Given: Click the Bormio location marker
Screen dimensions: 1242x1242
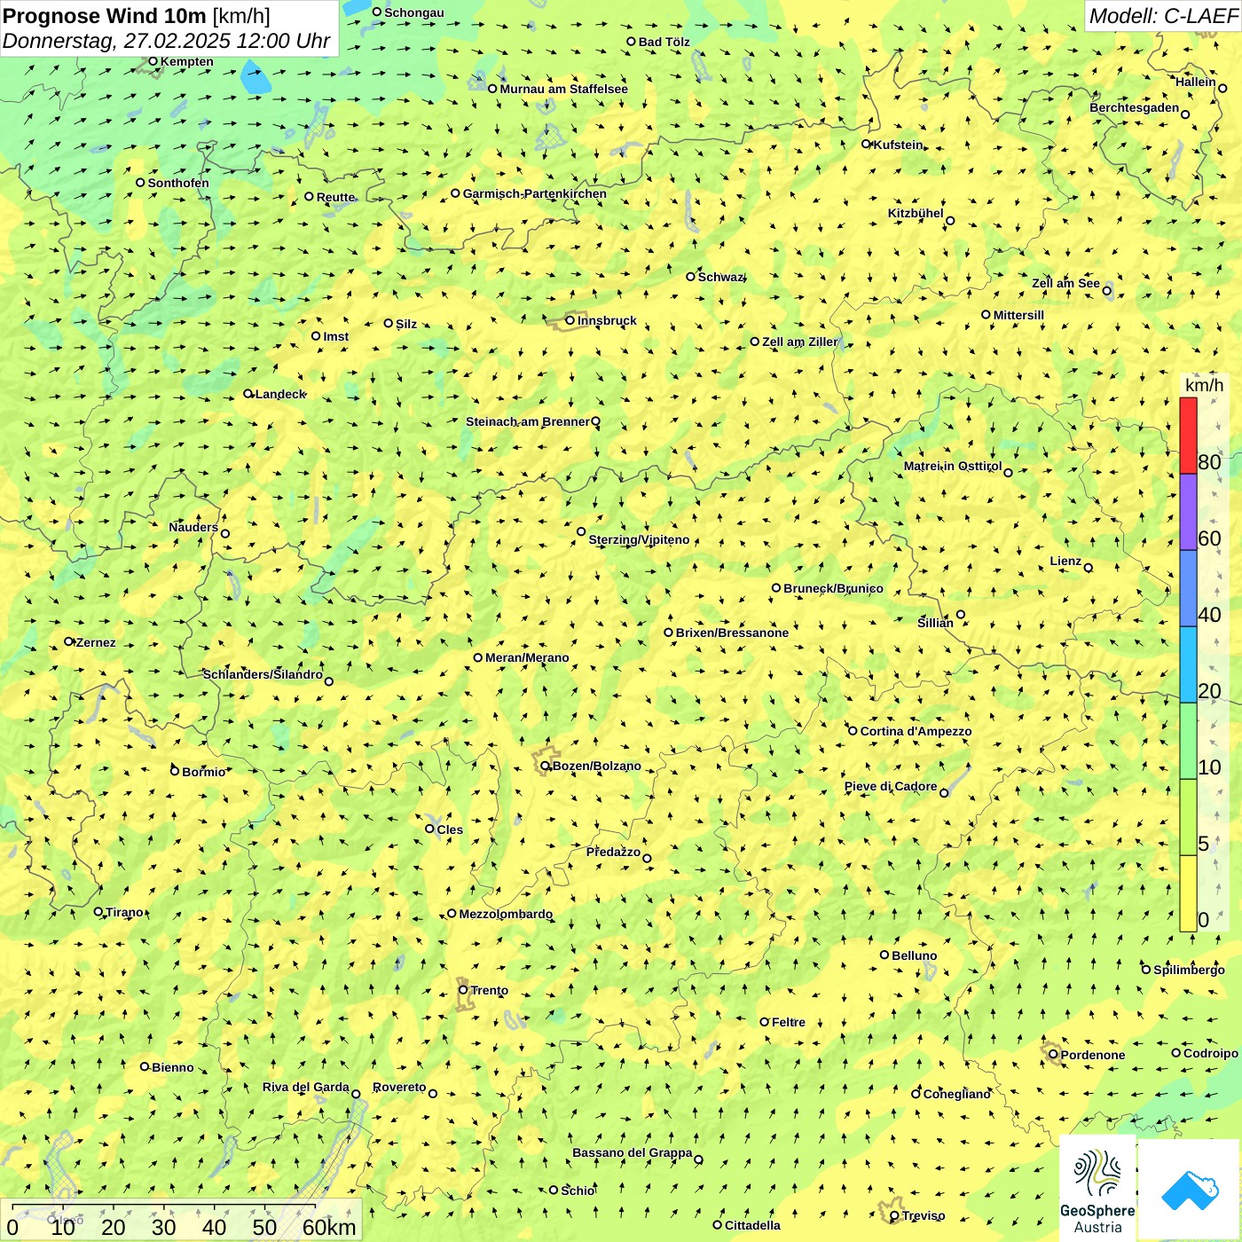Looking at the screenshot, I should point(175,771).
